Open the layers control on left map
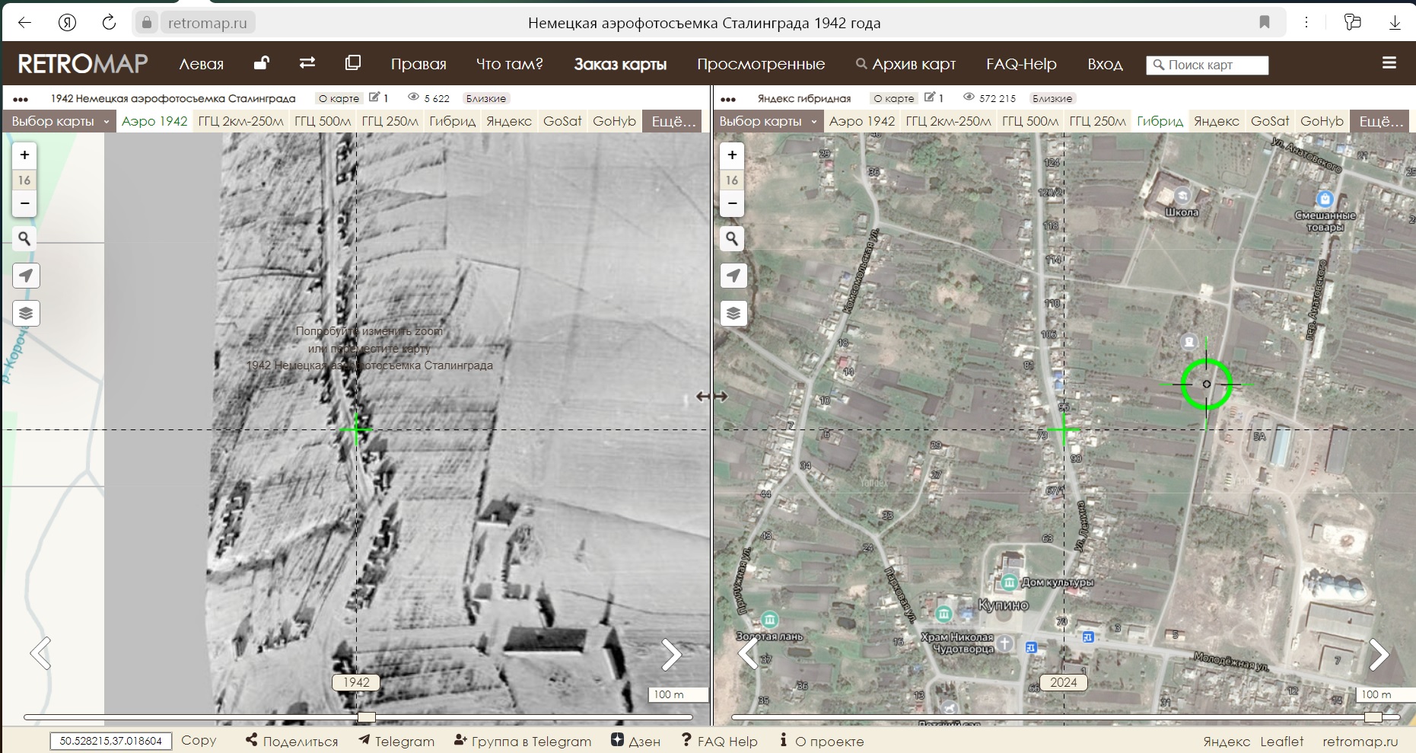 [x=26, y=314]
